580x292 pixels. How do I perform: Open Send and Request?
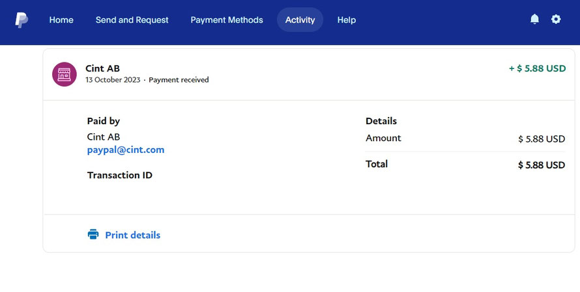pyautogui.click(x=132, y=20)
